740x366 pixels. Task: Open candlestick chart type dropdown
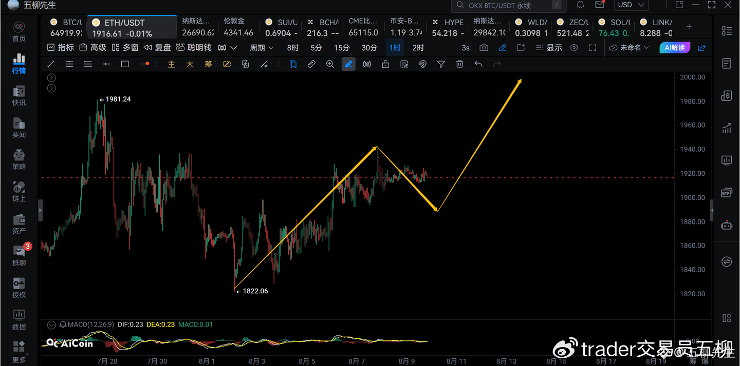tap(227, 48)
